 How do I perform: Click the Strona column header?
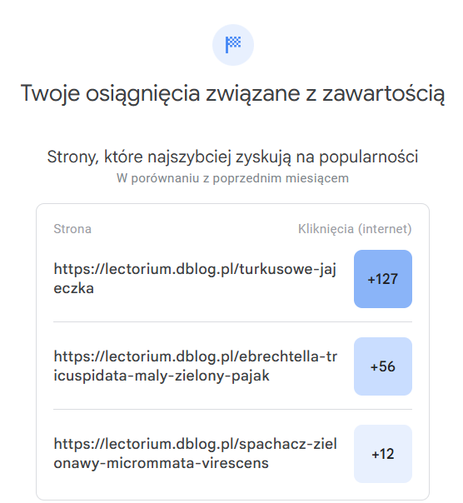(x=72, y=229)
